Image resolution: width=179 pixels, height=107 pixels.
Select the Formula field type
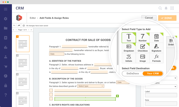pyautogui.click(x=156, y=58)
